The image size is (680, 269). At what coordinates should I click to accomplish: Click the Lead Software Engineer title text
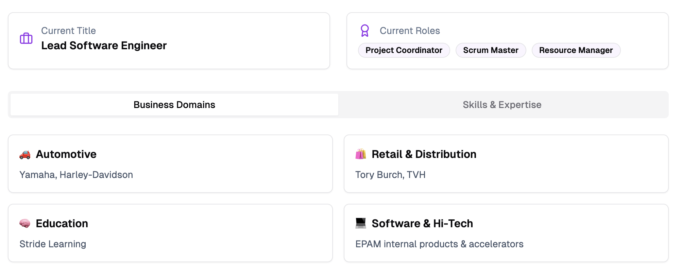(104, 46)
